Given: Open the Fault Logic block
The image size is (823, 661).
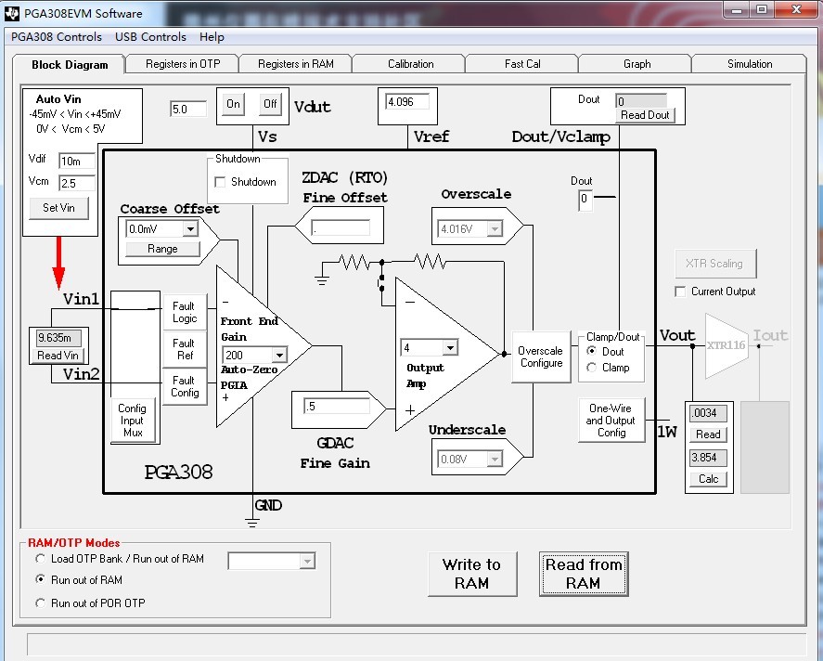Looking at the screenshot, I should tap(185, 312).
